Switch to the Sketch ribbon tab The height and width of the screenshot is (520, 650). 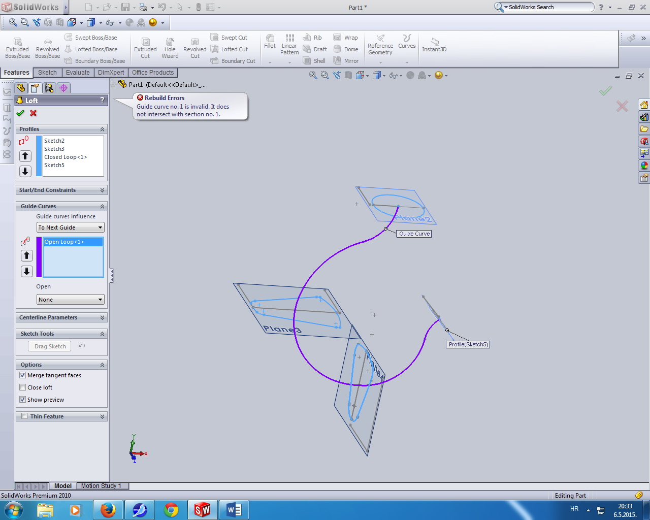coord(47,72)
